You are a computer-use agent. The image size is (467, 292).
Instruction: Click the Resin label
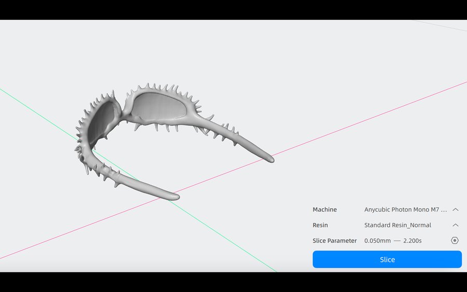click(320, 225)
